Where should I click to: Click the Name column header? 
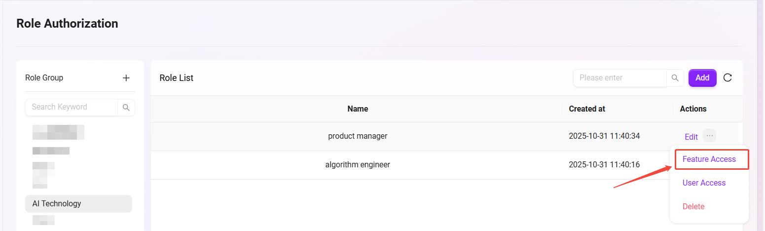click(358, 109)
